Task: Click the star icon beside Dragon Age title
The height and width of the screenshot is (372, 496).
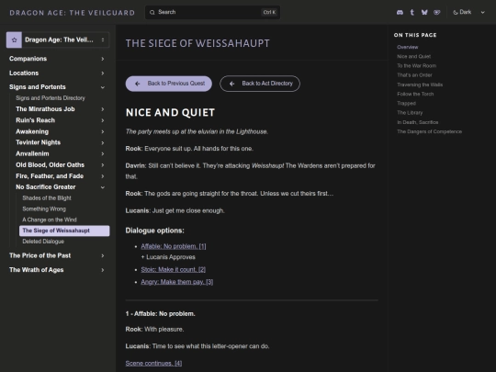Action: pos(14,39)
